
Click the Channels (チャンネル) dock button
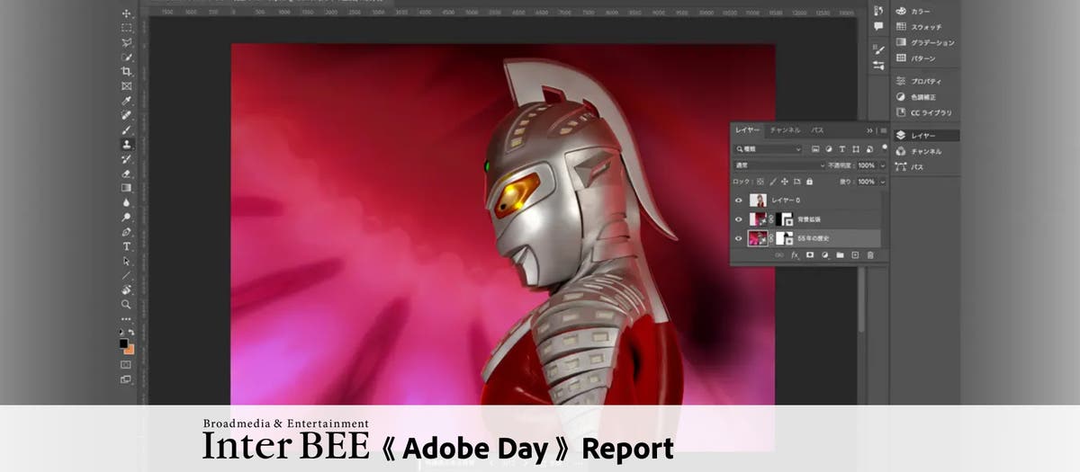[919, 151]
